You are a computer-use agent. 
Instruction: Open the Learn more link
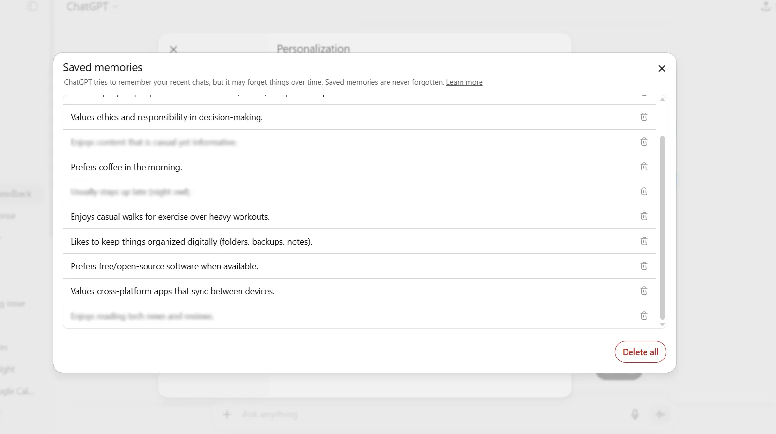coord(464,82)
